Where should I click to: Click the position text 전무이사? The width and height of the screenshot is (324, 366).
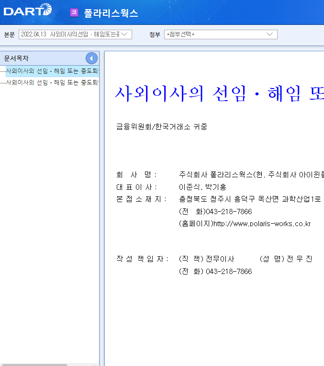click(220, 259)
